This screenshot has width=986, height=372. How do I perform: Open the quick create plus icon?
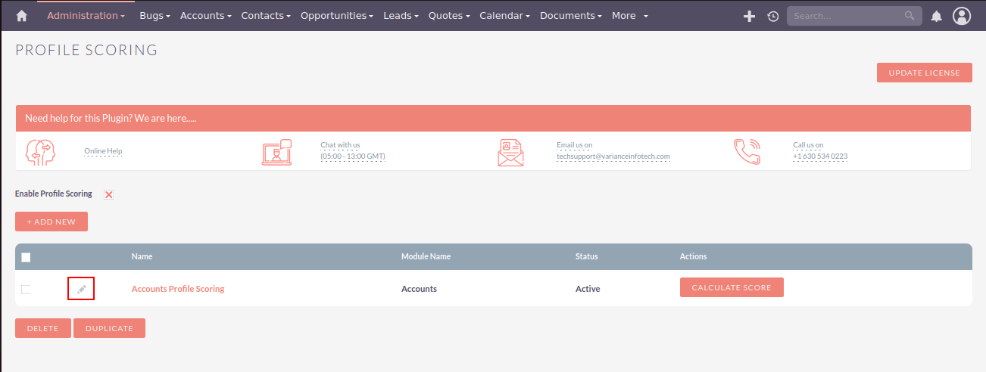pos(749,16)
